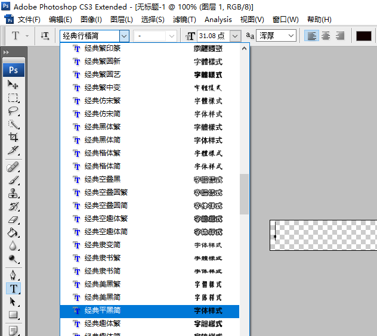Click the Ps logo in the toolbox
This screenshot has width=377, height=336.
(x=14, y=70)
